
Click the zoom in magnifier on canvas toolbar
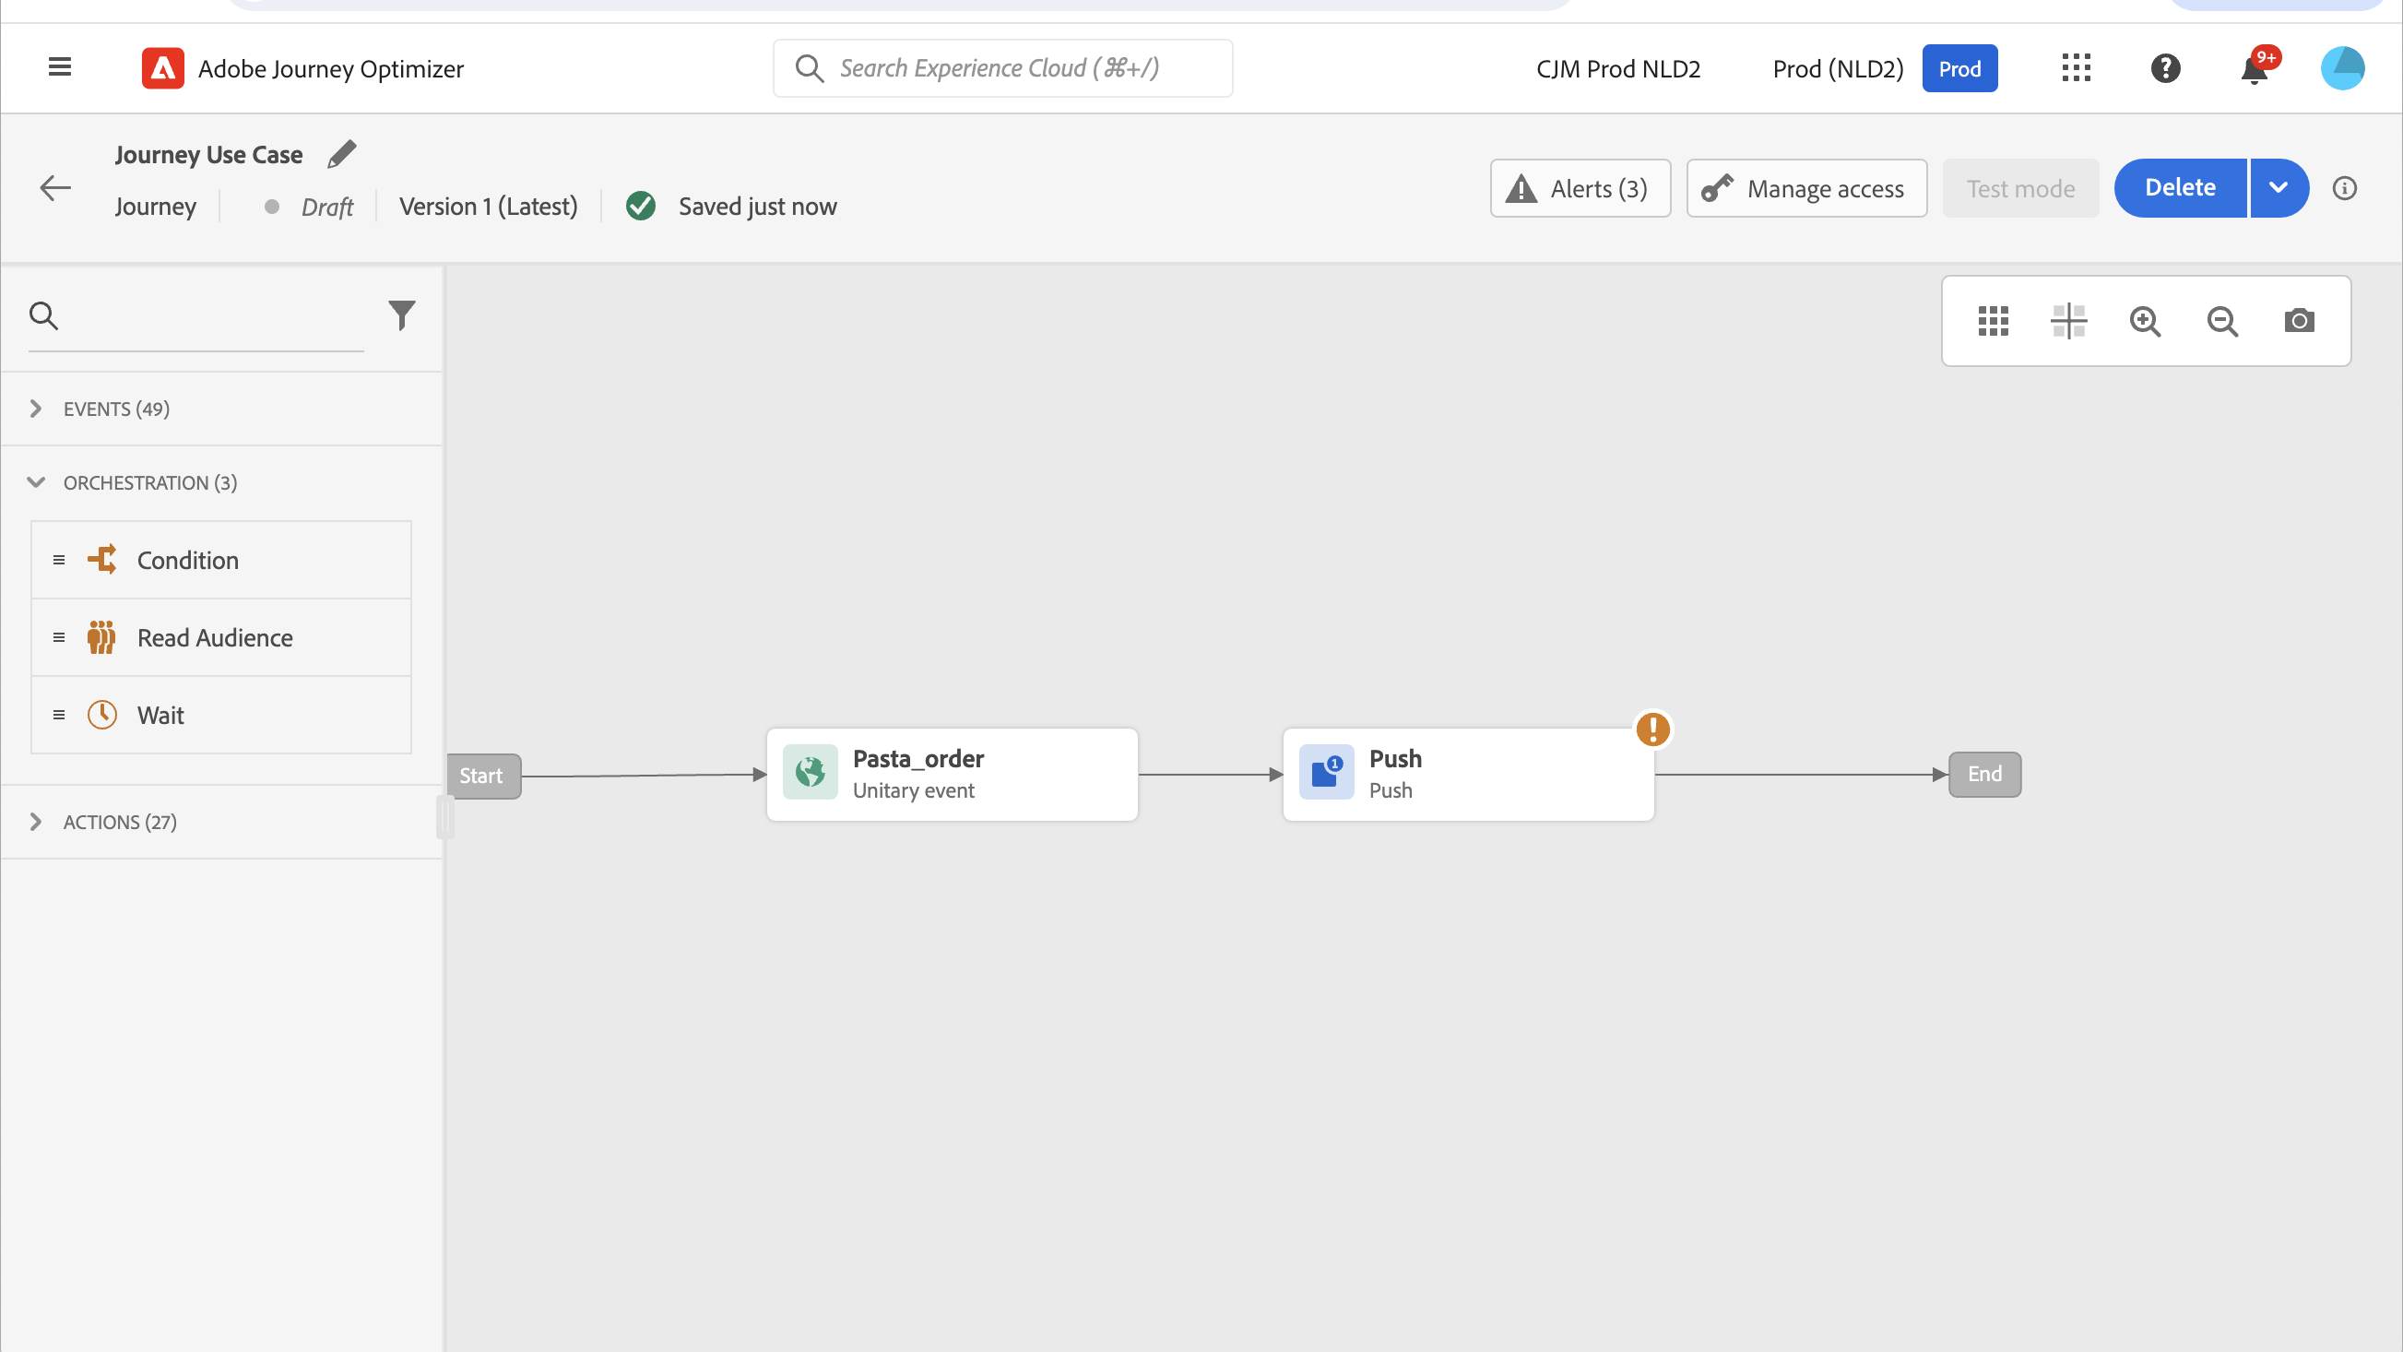[x=2145, y=321]
